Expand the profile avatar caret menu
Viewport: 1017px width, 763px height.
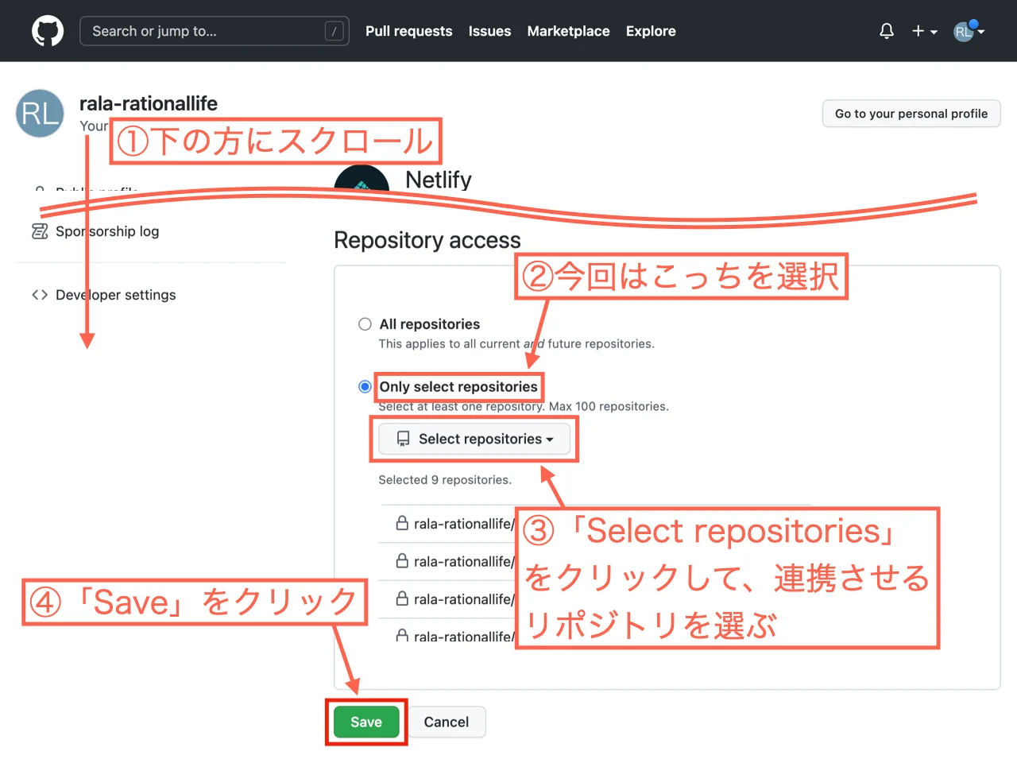(980, 31)
